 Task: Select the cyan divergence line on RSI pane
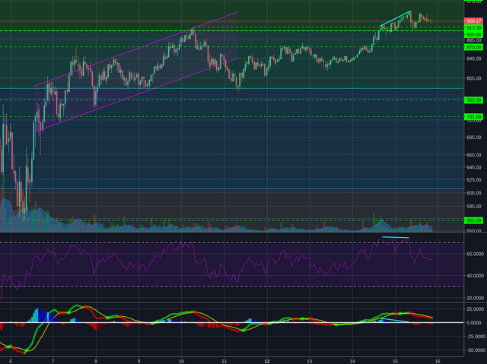tap(396, 238)
